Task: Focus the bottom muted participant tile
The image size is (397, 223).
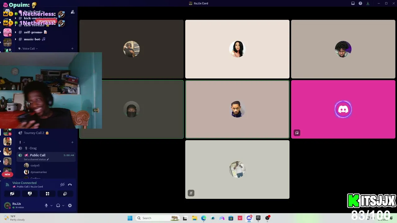Action: point(237,169)
